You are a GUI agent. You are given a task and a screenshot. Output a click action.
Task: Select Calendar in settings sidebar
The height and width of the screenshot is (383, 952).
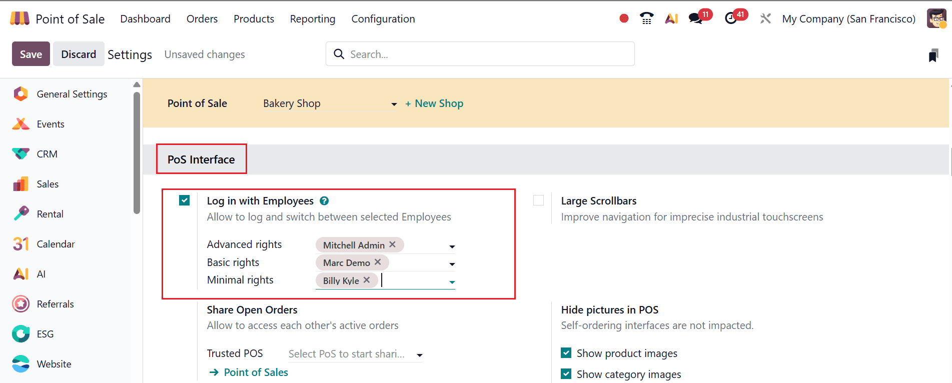click(56, 244)
